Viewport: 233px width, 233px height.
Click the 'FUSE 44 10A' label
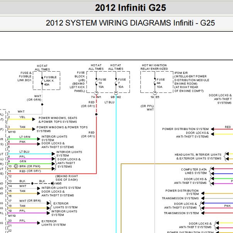tap(161, 83)
